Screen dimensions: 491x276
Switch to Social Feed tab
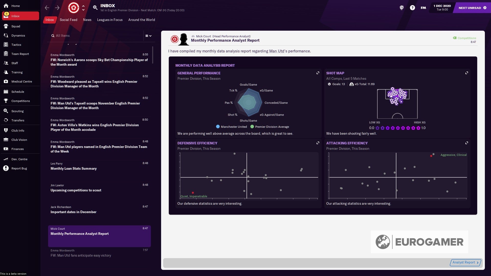[x=68, y=20]
